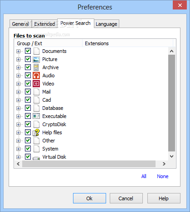Expand the Video group
Viewport: 190px width, 212px height.
coord(18,84)
